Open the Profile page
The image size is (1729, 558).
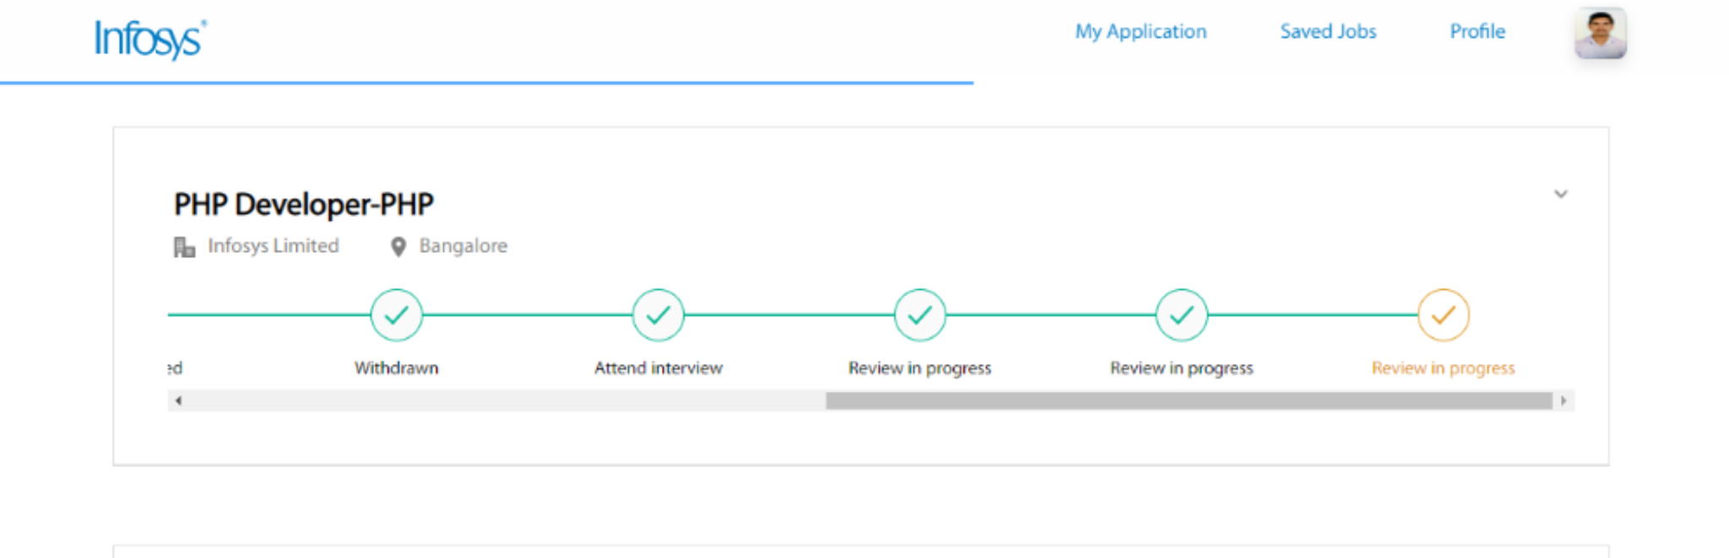click(x=1477, y=32)
